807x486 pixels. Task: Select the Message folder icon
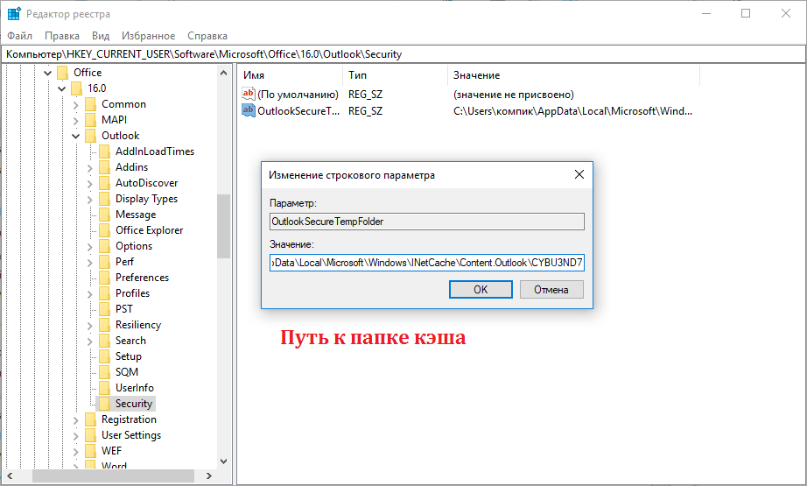[104, 215]
